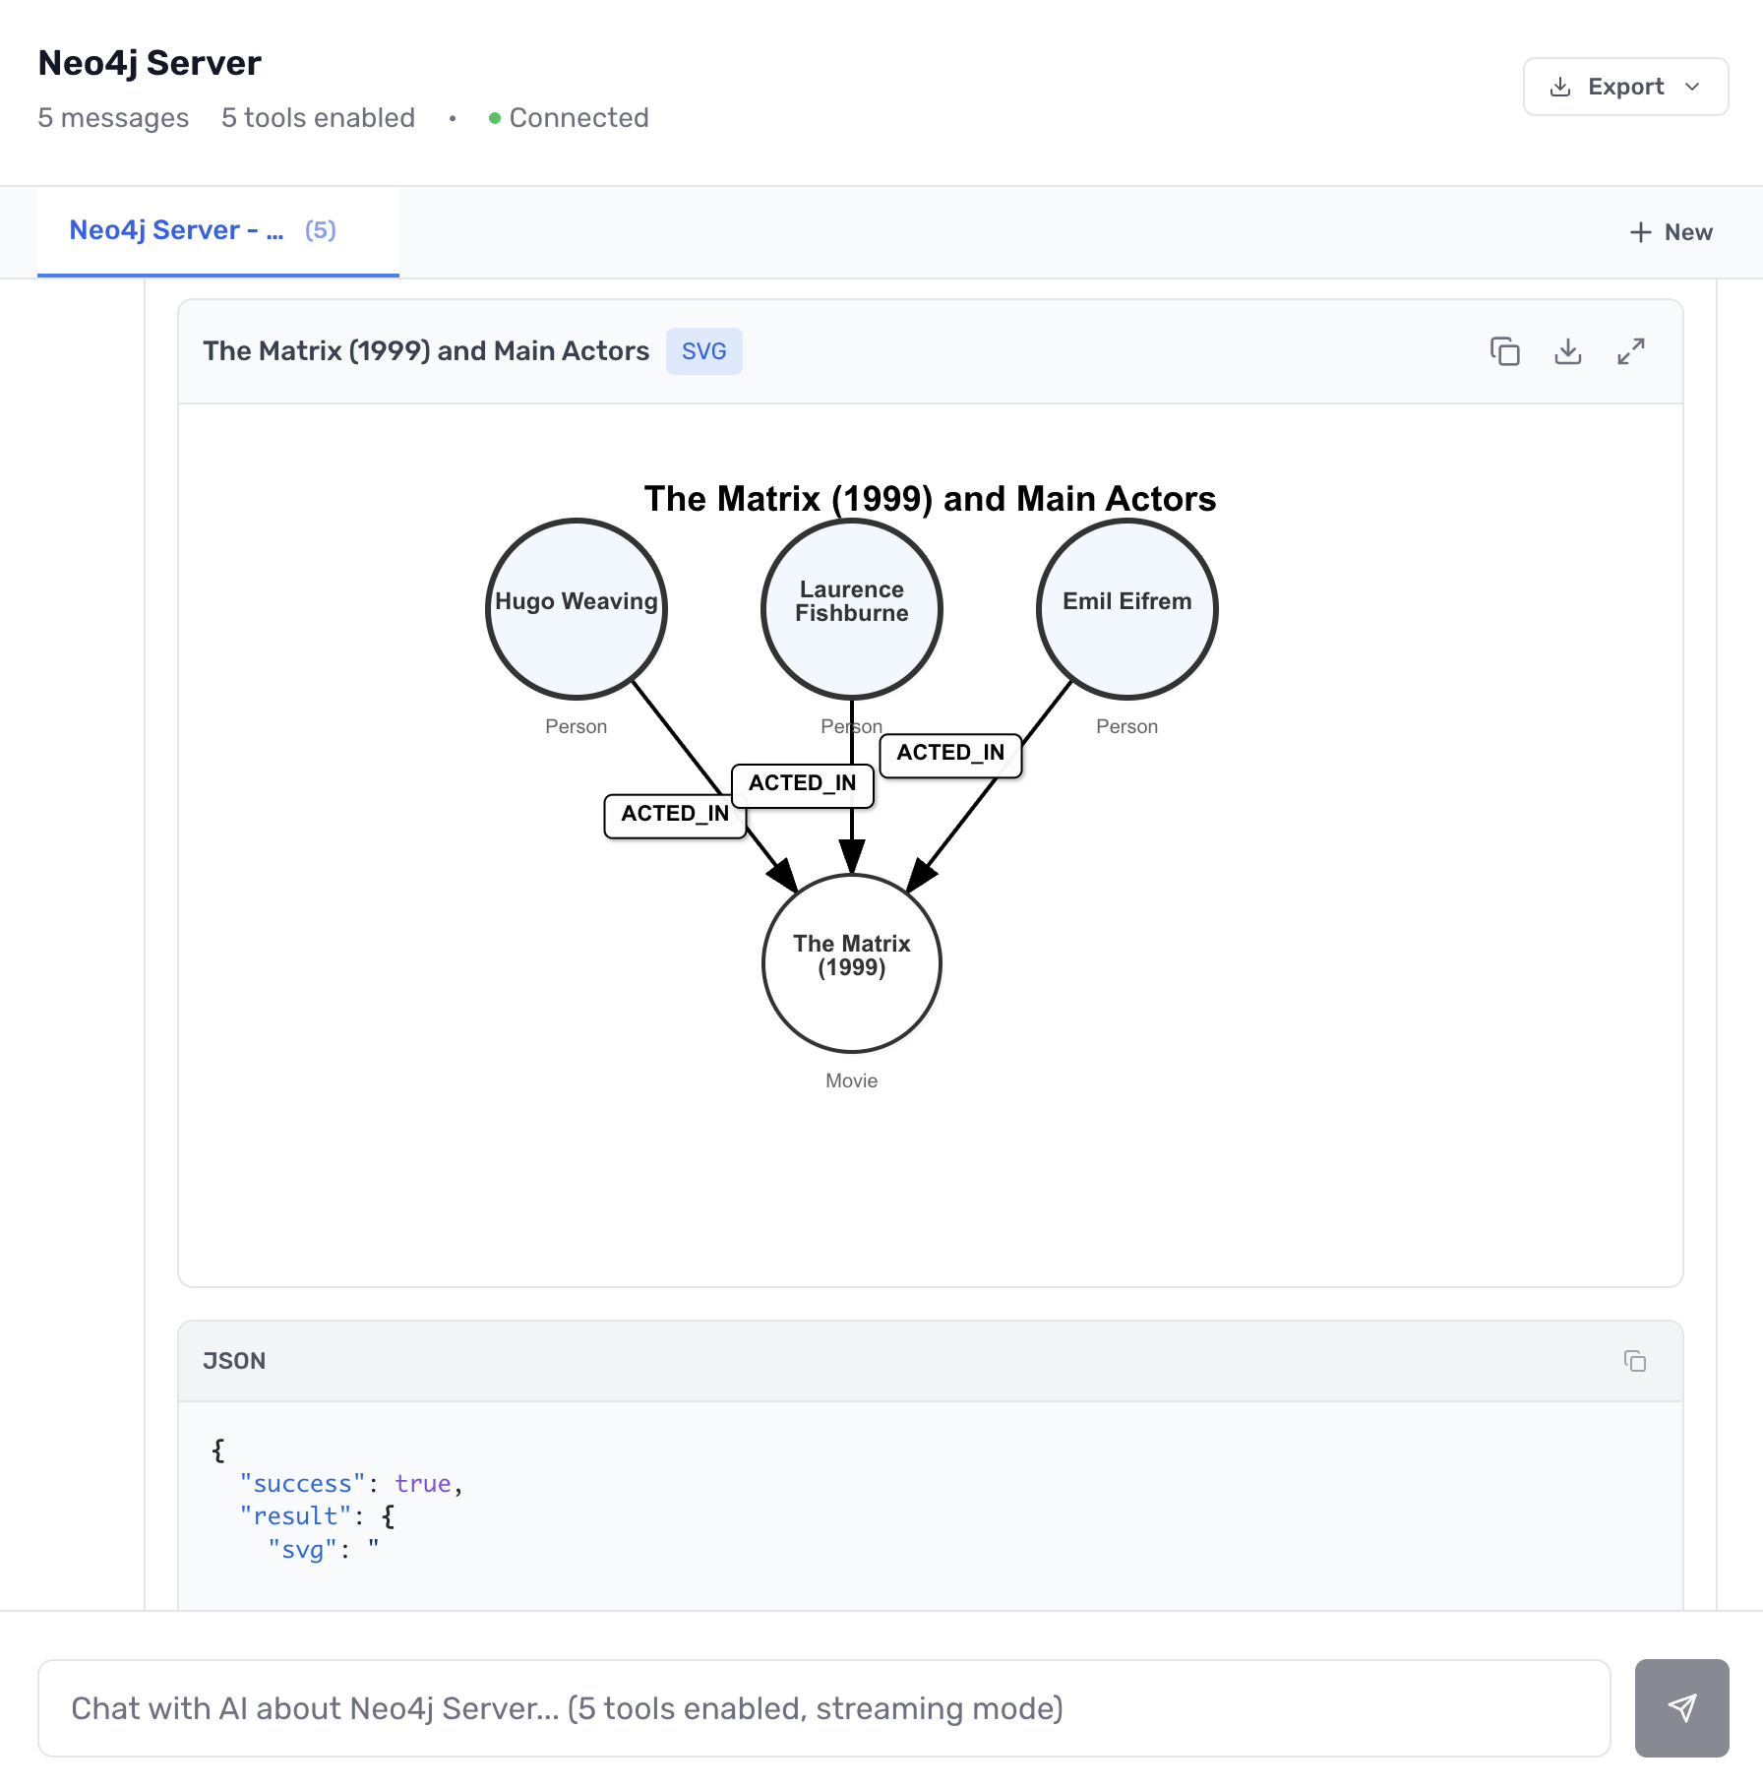This screenshot has height=1789, width=1763.
Task: Select the Emil Eifrem node circle
Action: pos(1126,609)
